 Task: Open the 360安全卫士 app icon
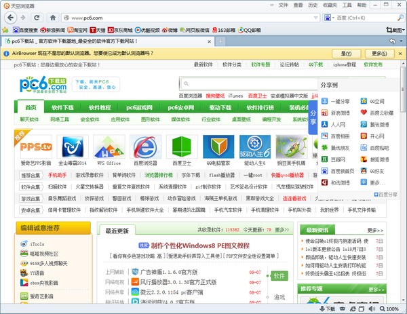[181, 145]
